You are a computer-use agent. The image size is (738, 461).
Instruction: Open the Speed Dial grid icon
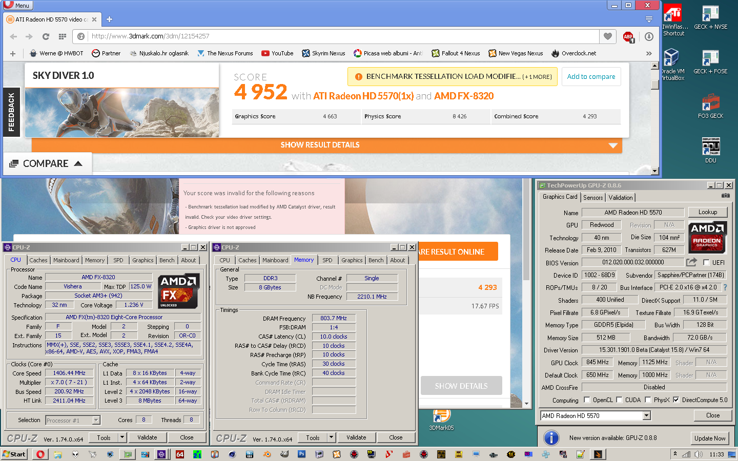click(63, 36)
